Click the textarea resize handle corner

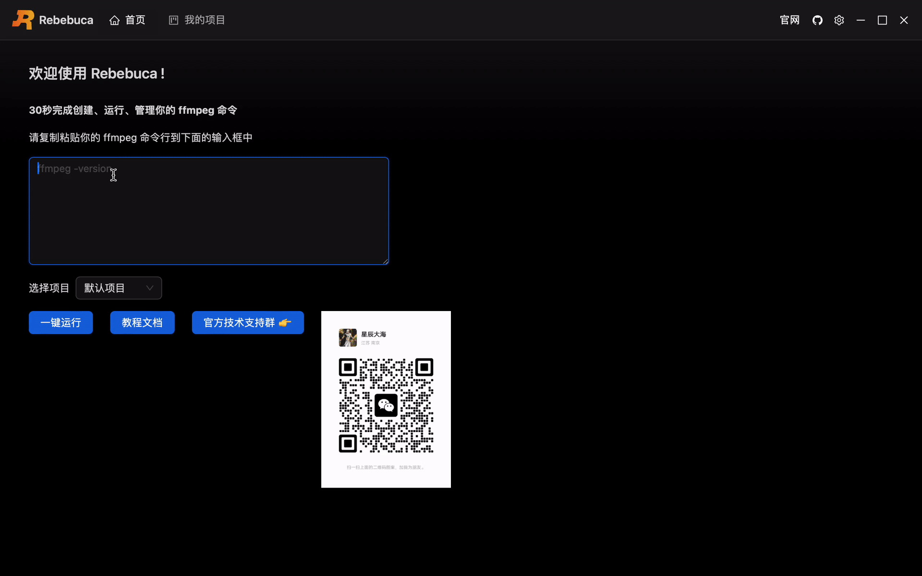point(386,262)
